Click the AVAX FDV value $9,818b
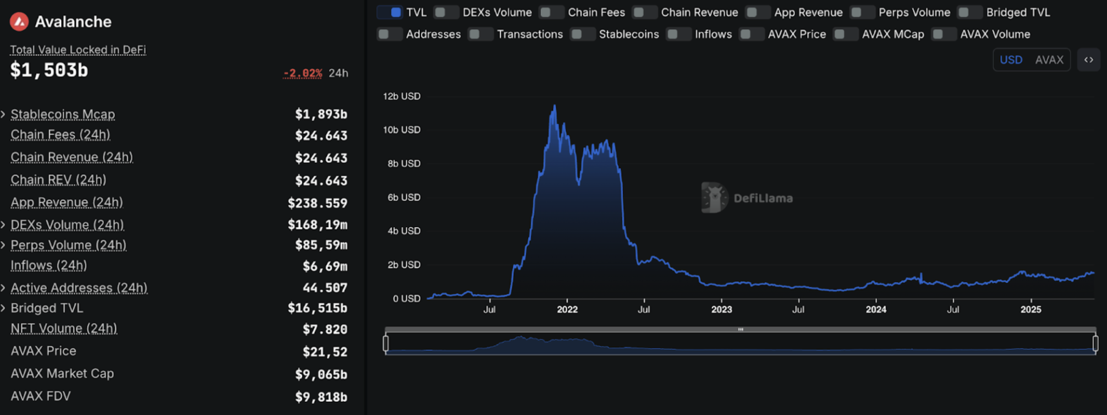The height and width of the screenshot is (415, 1107). pyautogui.click(x=321, y=397)
